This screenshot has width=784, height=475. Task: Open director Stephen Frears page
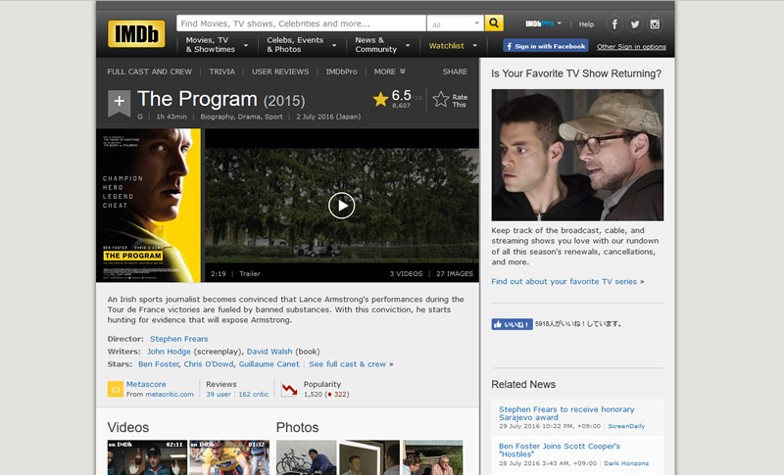(179, 339)
